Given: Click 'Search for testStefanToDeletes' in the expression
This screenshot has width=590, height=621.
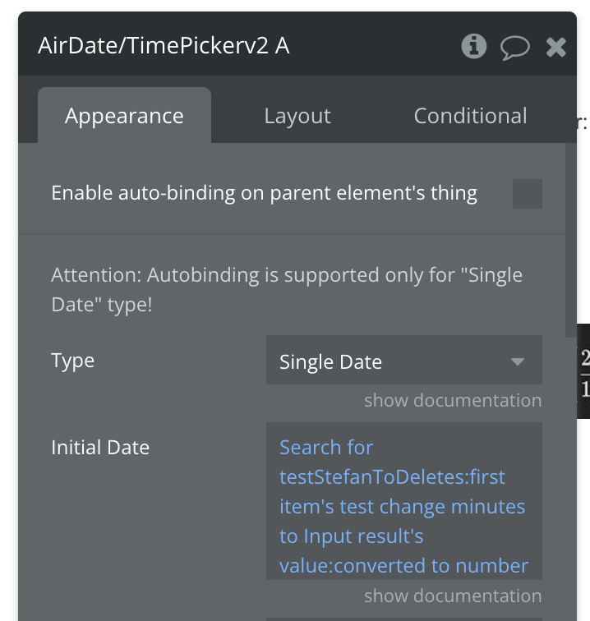Looking at the screenshot, I should point(386,462).
